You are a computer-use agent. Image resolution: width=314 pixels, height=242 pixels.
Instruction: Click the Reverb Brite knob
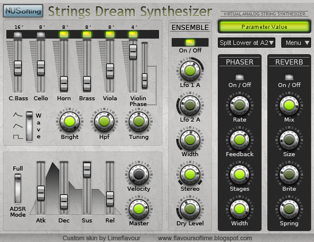[x=289, y=175]
